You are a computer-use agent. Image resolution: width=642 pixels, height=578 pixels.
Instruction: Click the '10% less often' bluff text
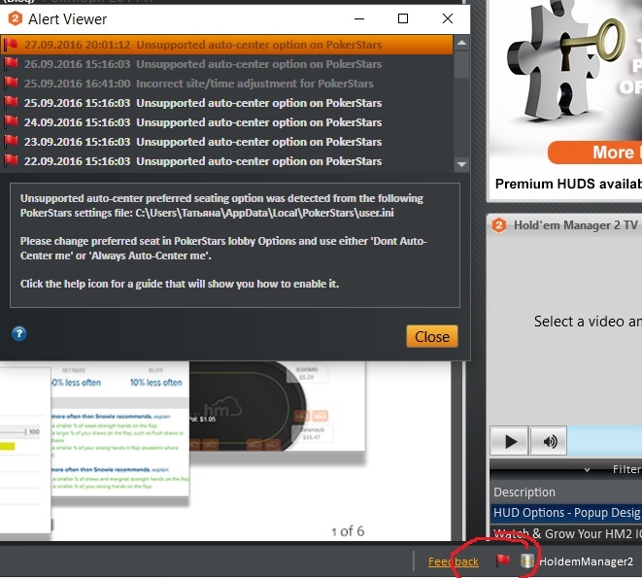(155, 383)
